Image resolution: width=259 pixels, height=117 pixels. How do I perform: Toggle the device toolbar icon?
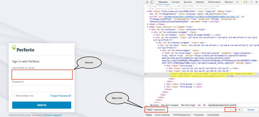(152, 2)
